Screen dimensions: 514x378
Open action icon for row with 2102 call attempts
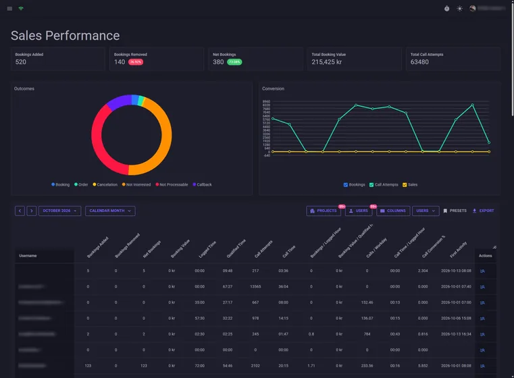click(x=482, y=366)
